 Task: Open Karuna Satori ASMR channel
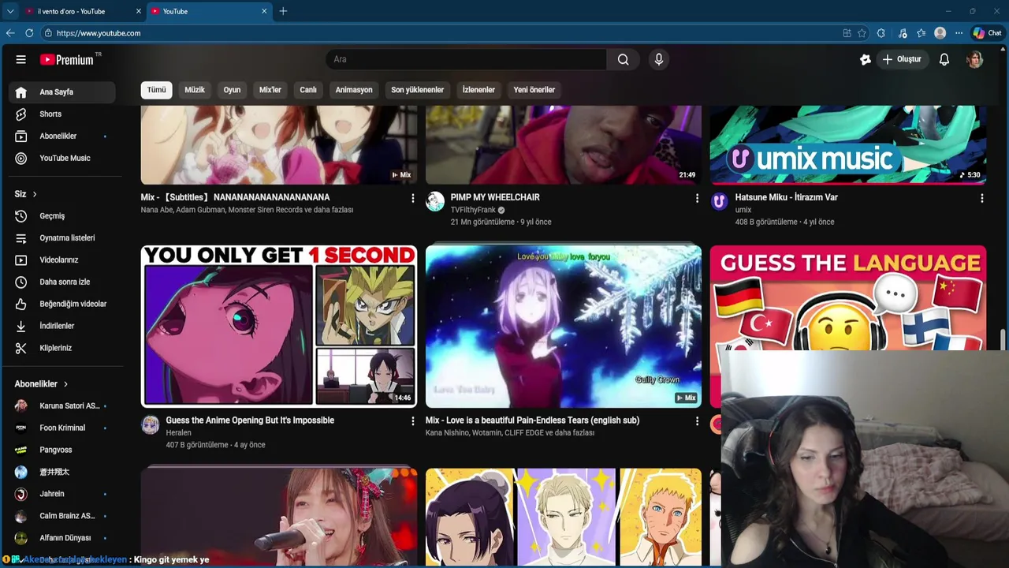62,406
